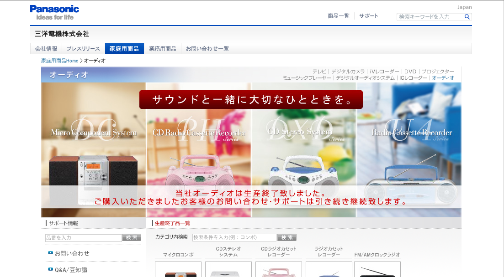Open DVD category link
This screenshot has height=277, width=504.
tap(410, 72)
